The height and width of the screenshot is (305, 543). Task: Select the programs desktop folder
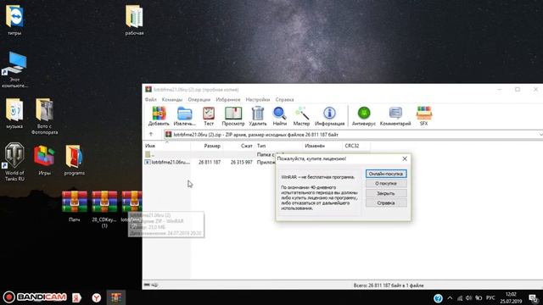point(74,160)
